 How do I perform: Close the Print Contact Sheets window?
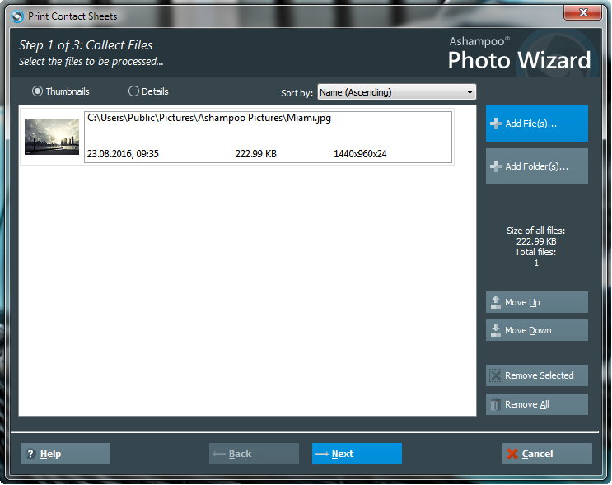click(x=586, y=12)
